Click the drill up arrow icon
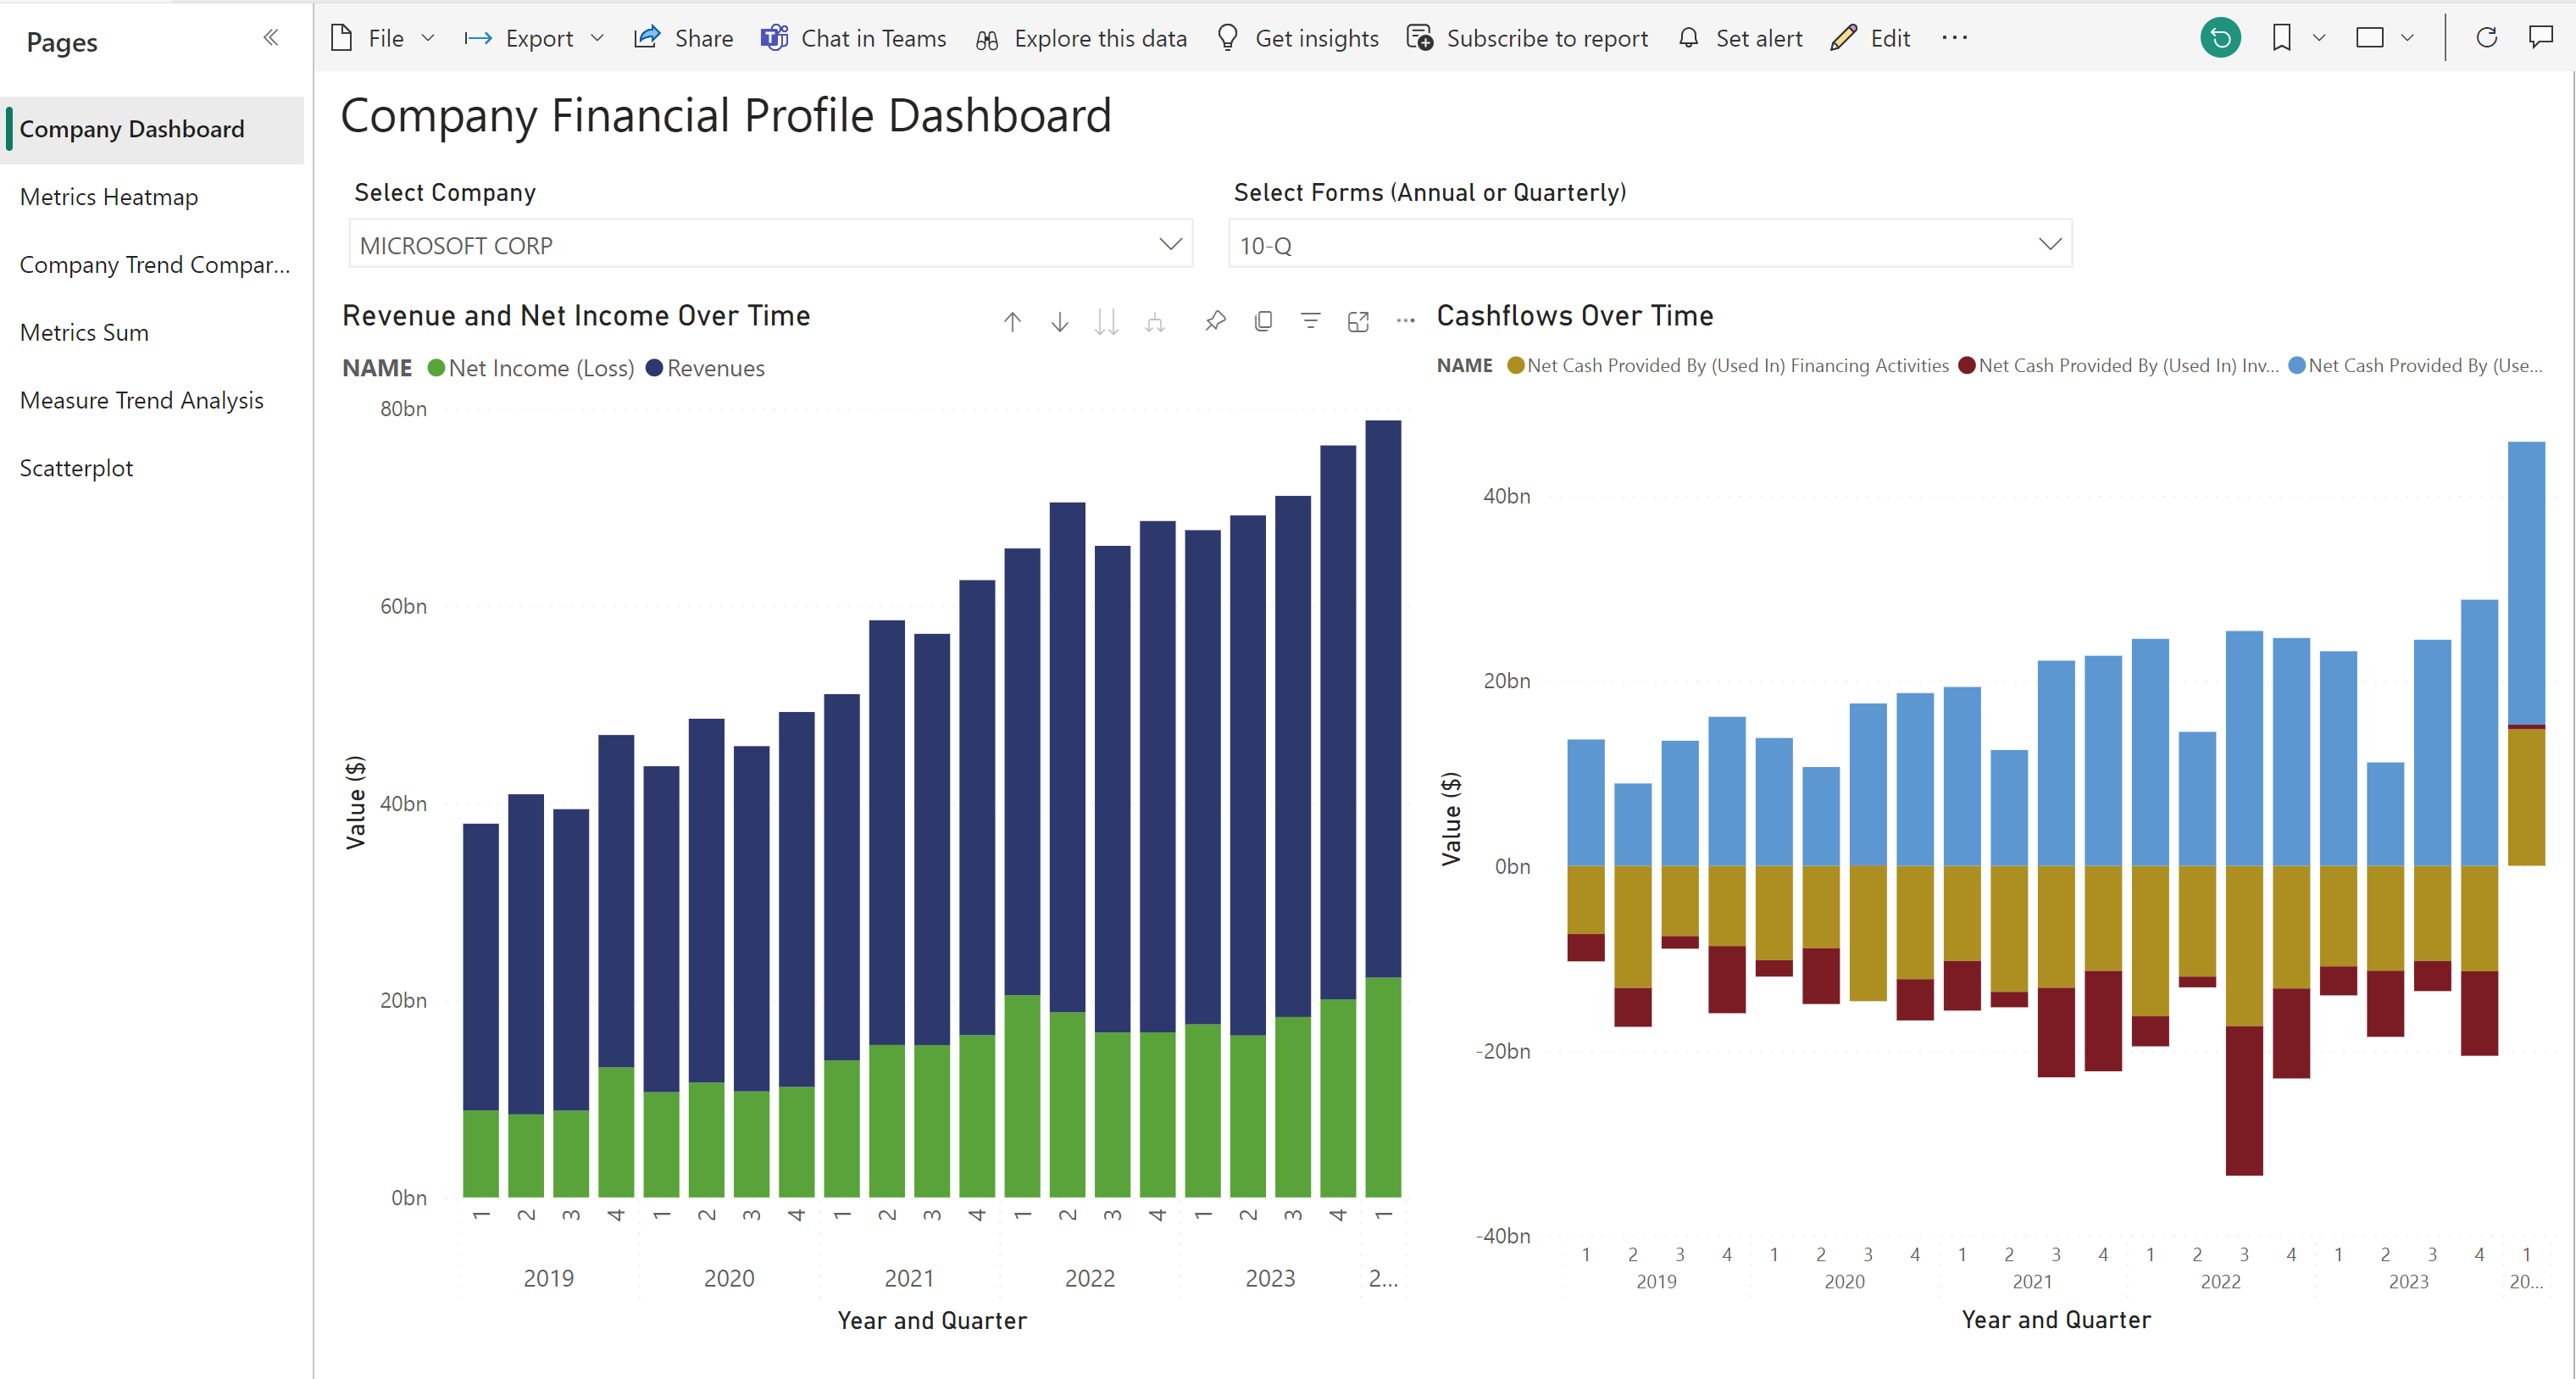2576x1379 pixels. [1012, 322]
